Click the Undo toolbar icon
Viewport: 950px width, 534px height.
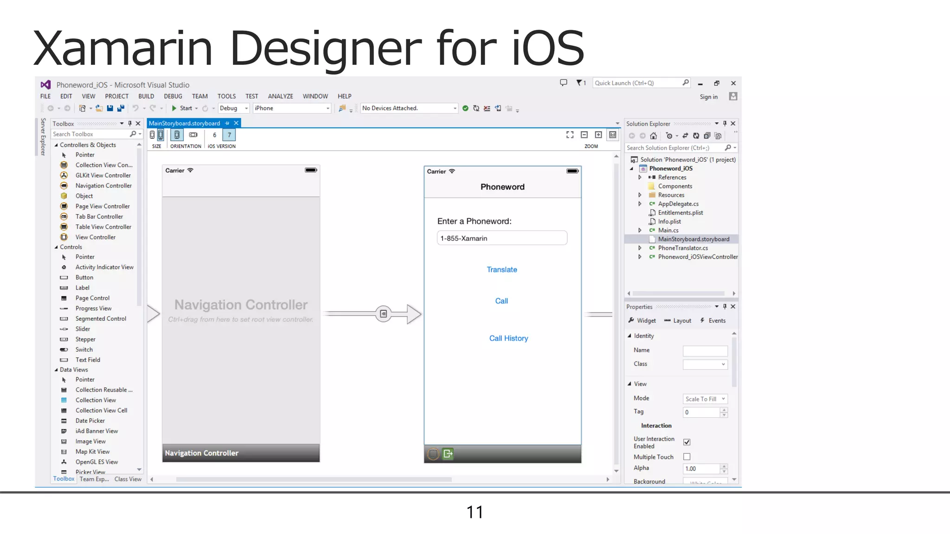click(x=135, y=108)
